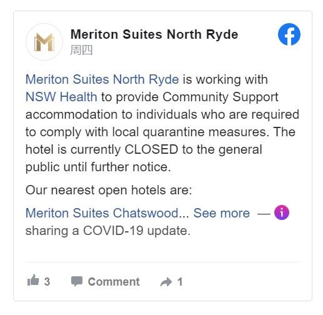View the share count of 1
Screen dimensions: 323x315
tap(180, 282)
